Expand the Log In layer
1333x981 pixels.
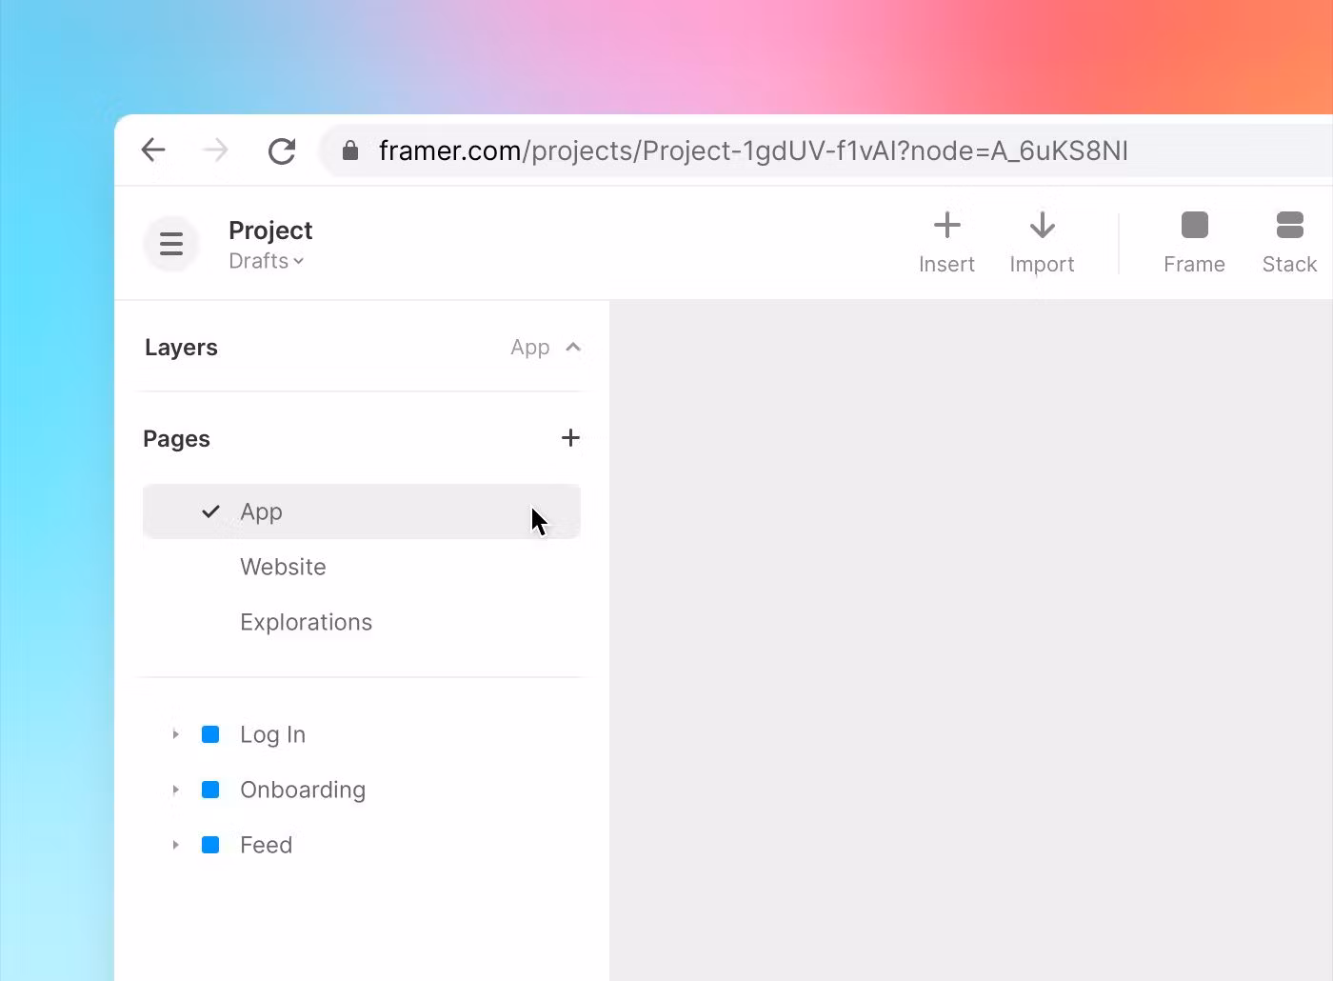tap(175, 734)
